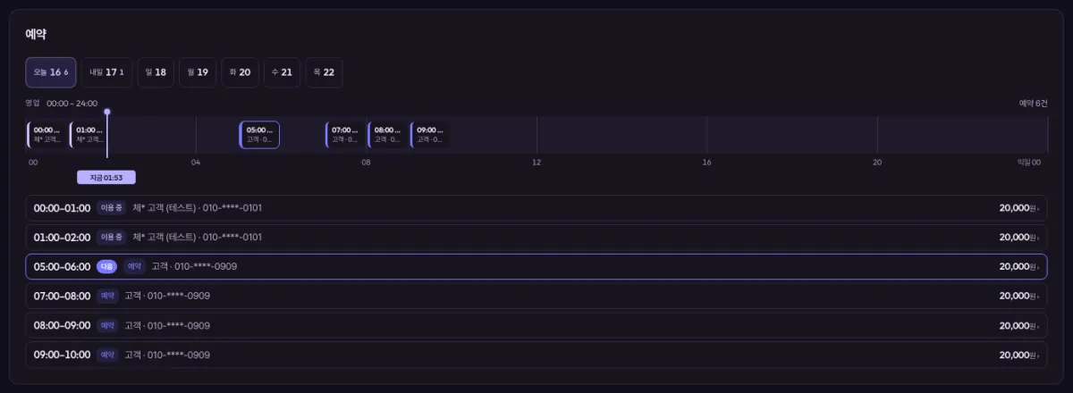
Task: Click 예약 badge in the 09:00–10:00 row
Action: [107, 355]
